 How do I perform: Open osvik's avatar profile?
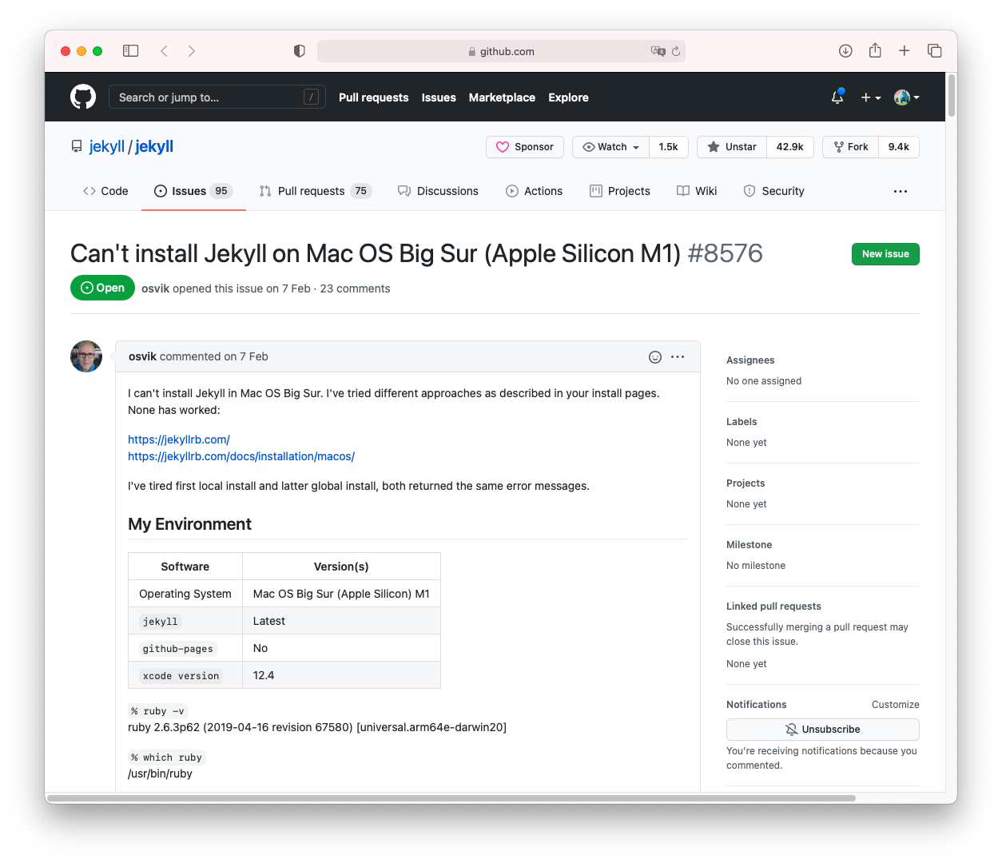[86, 356]
